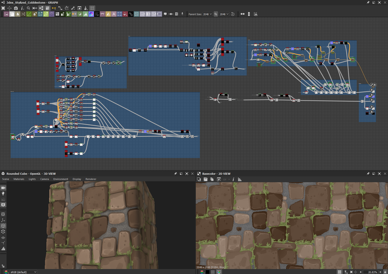Screen dimensions: 388x274
Task: Add an HSL color wheel node
Action: tap(91, 14)
